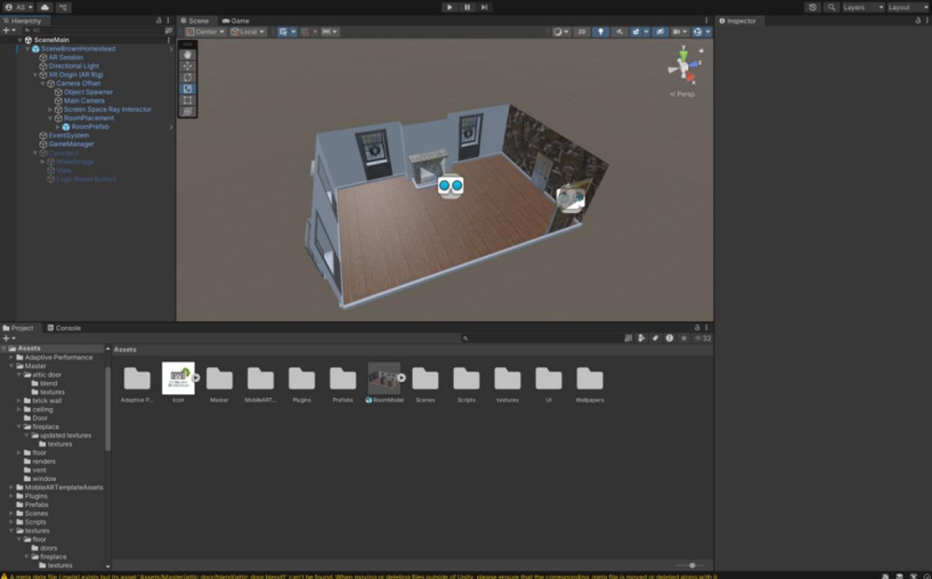Select the Rotate tool
Viewport: 932px width, 579px height.
pyautogui.click(x=188, y=78)
